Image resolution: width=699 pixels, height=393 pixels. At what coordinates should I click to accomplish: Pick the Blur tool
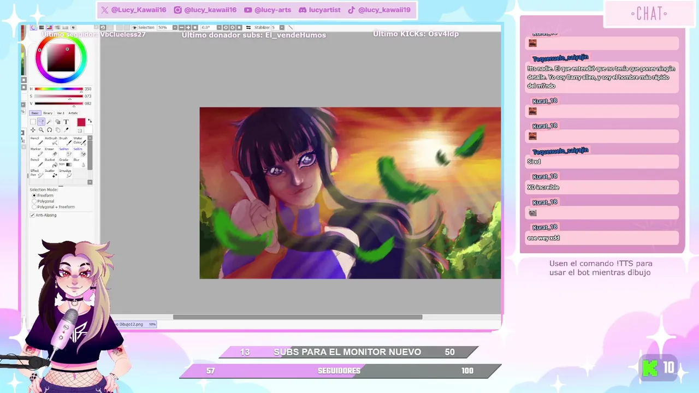tap(80, 163)
